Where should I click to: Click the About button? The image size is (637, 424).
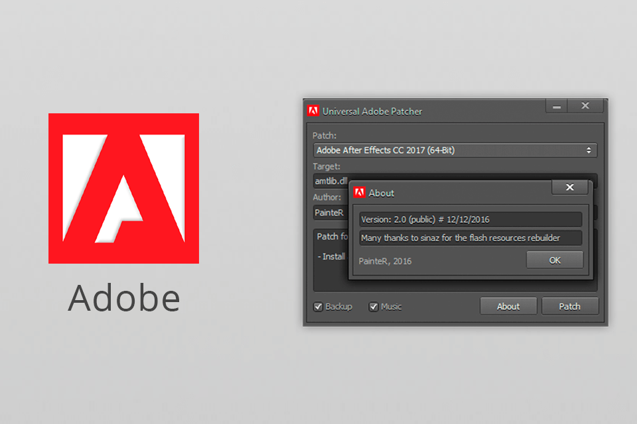[x=508, y=306]
